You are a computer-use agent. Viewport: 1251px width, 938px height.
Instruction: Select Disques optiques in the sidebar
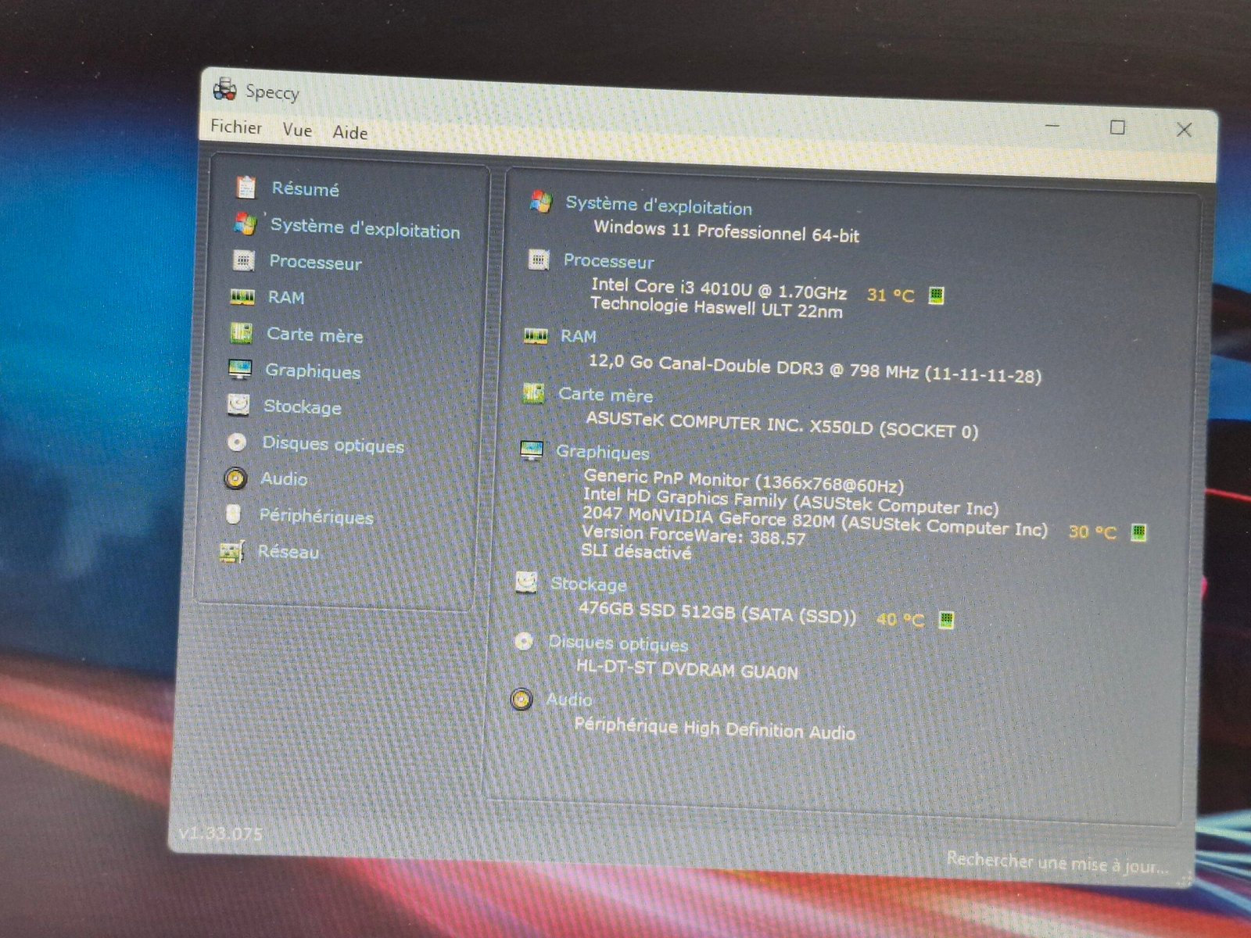[x=333, y=445]
